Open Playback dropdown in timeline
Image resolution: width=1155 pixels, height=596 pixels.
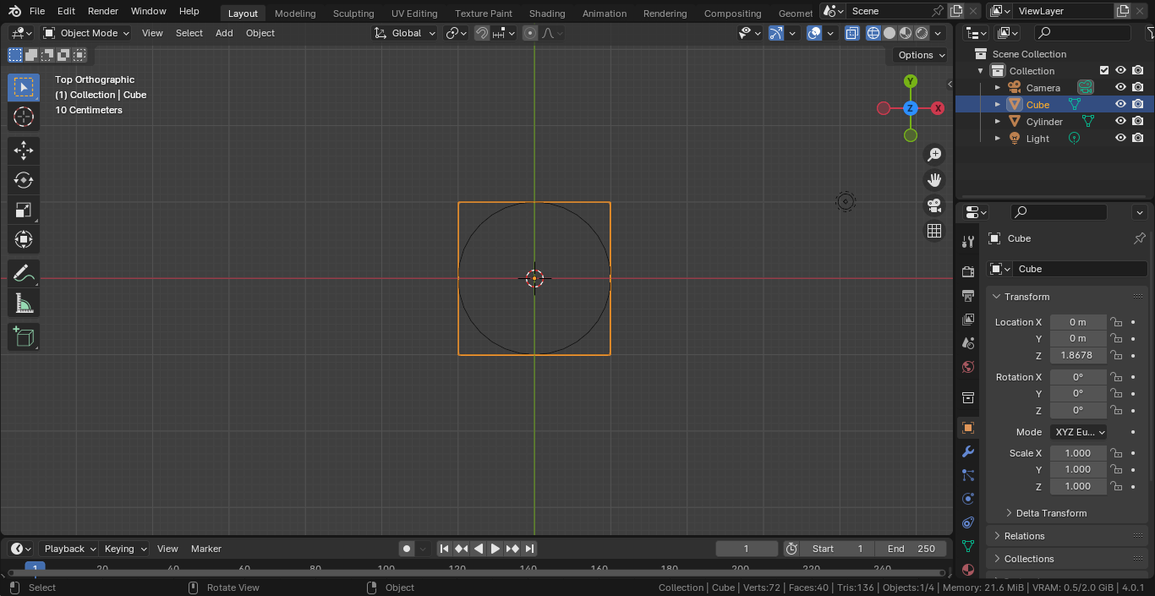click(x=68, y=549)
